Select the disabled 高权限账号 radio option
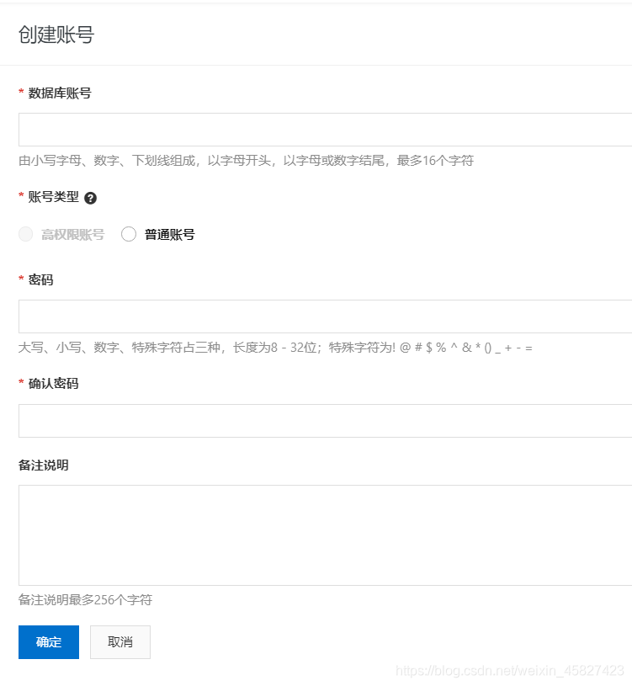Image resolution: width=632 pixels, height=686 pixels. click(x=26, y=234)
